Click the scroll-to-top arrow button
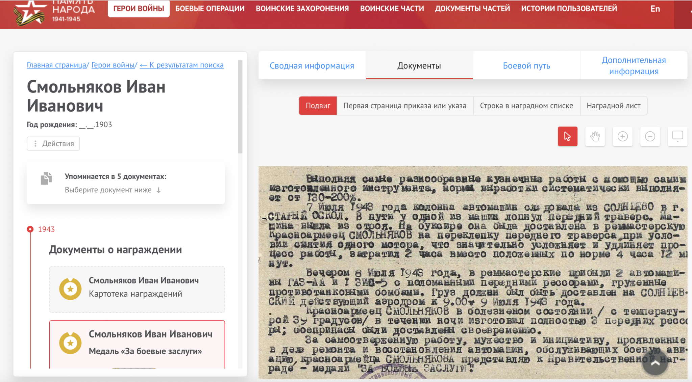692x382 pixels. point(655,363)
